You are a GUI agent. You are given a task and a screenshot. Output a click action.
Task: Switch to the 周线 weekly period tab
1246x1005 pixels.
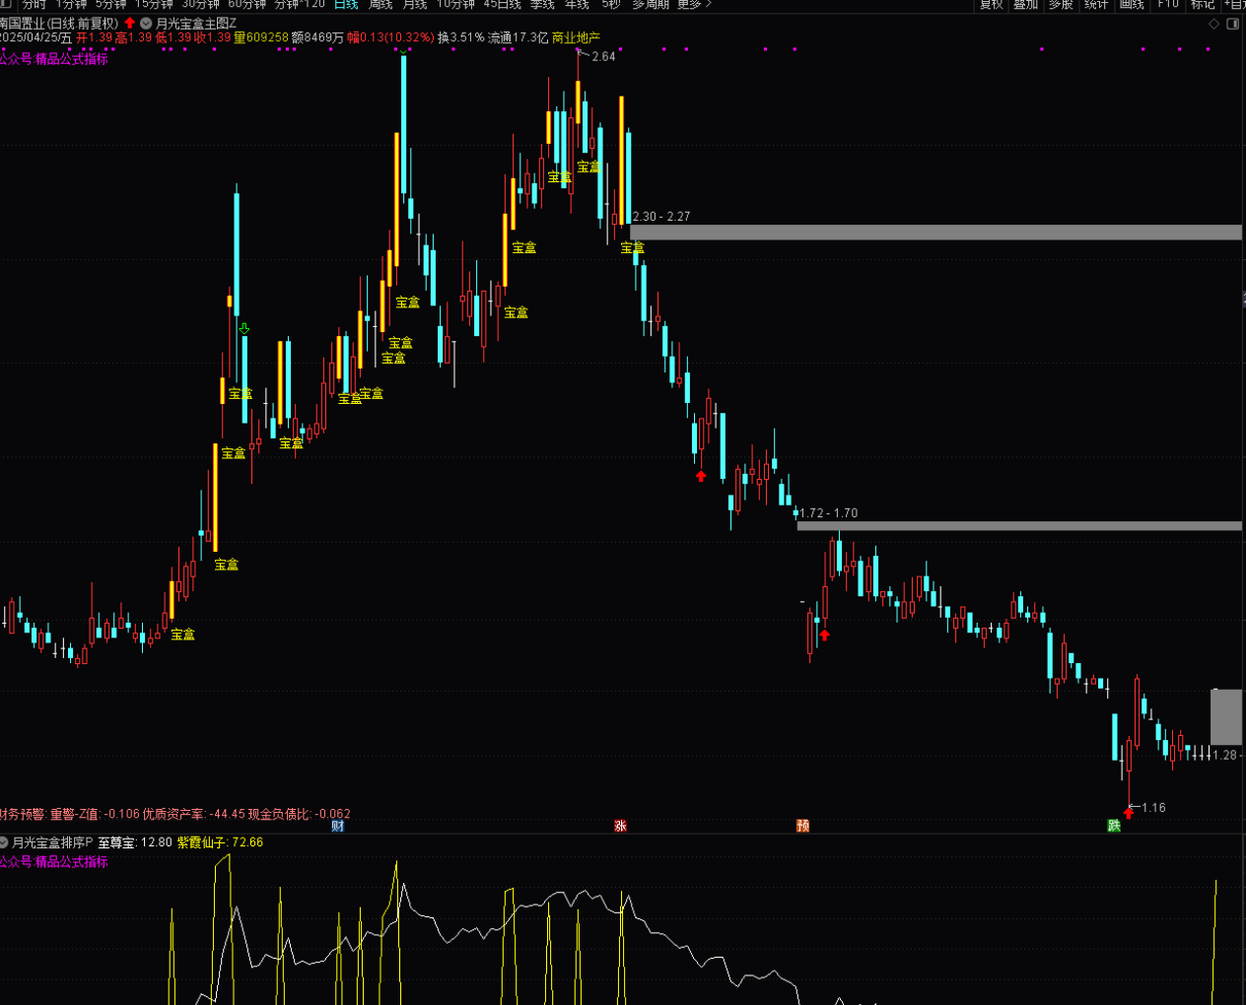(381, 5)
